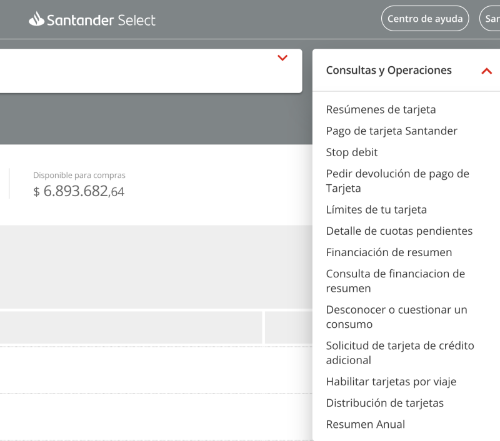Click the Santander flame logo icon
500x441 pixels.
pyautogui.click(x=36, y=19)
